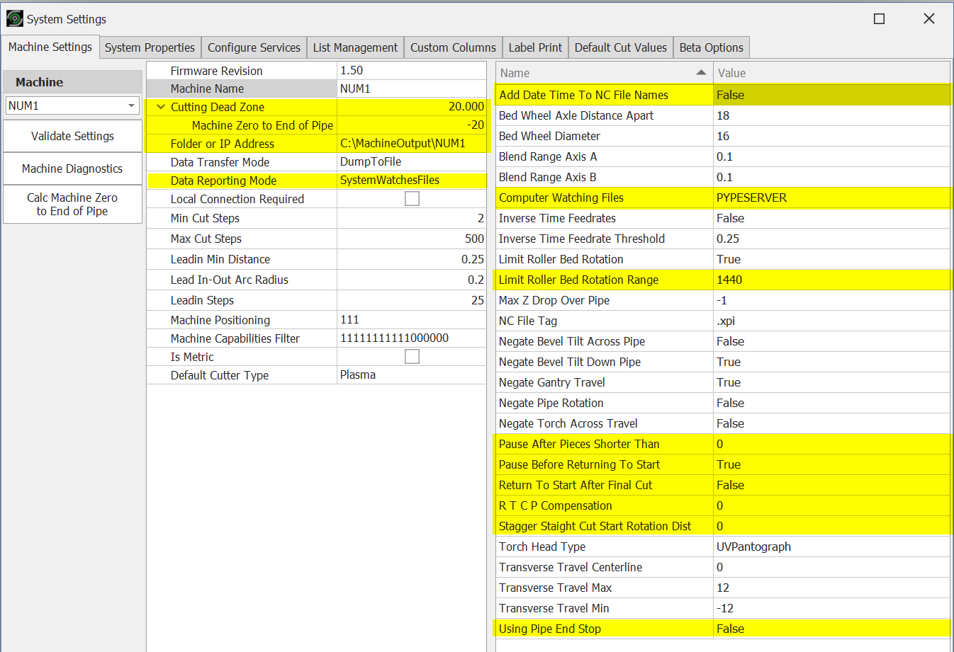The image size is (954, 652).
Task: Select the Negate Torch Across Travel row
Action: [723, 423]
